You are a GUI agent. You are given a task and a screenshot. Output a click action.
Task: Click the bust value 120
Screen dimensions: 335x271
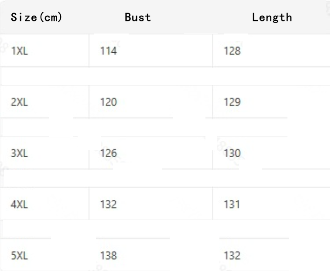108,102
